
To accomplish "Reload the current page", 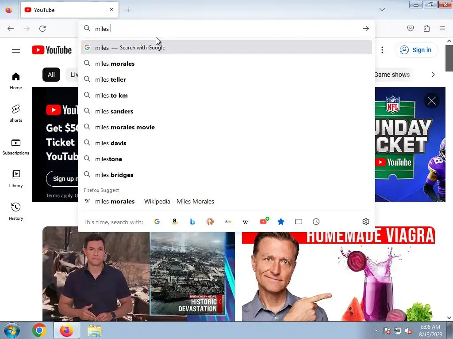I will pos(42,29).
